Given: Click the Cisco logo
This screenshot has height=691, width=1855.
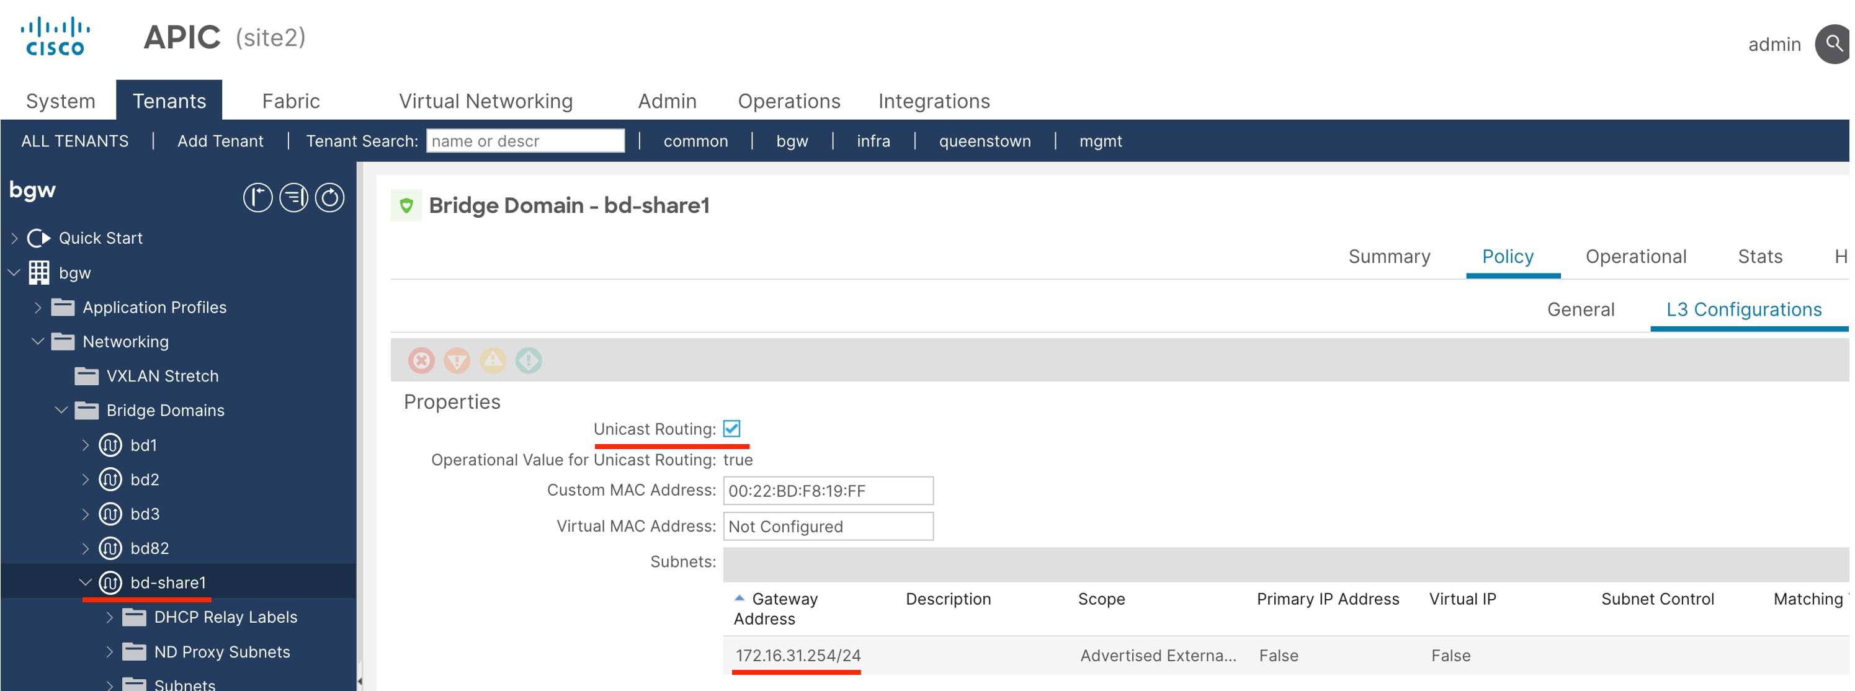Looking at the screenshot, I should [55, 37].
